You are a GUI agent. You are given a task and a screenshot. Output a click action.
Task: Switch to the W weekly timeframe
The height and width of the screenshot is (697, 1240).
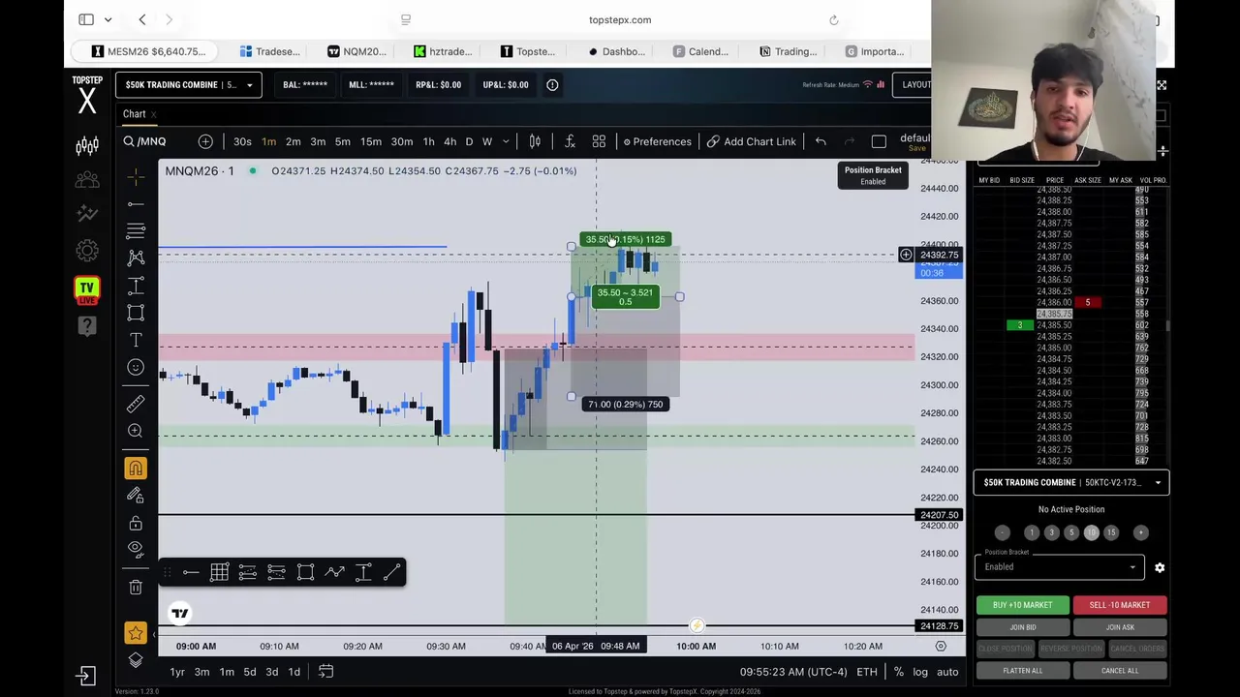[487, 141]
